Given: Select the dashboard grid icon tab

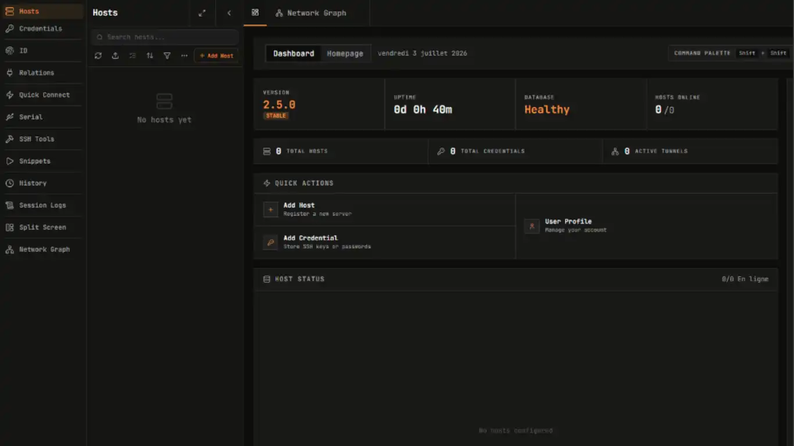Looking at the screenshot, I should click(x=255, y=12).
